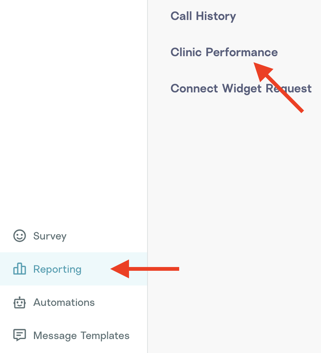Screen dimensions: 321x353
Task: Open the Survey section from the sidebar label
Action: (x=50, y=236)
